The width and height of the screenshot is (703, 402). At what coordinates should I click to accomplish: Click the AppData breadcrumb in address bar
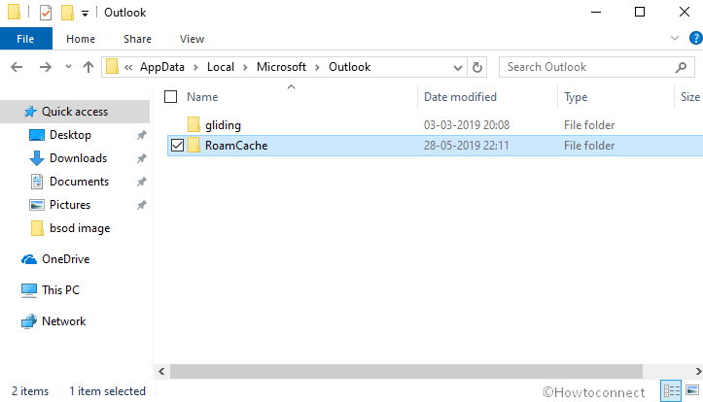[x=161, y=67]
